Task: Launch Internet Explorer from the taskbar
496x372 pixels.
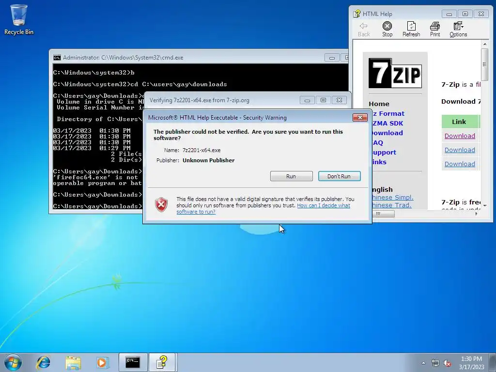Action: pos(43,362)
